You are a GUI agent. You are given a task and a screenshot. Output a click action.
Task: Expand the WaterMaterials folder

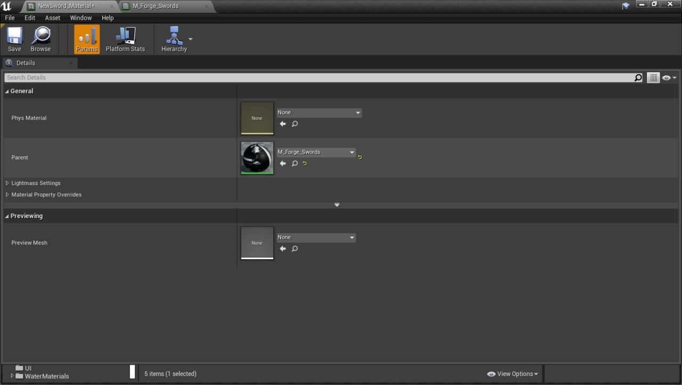[12, 376]
